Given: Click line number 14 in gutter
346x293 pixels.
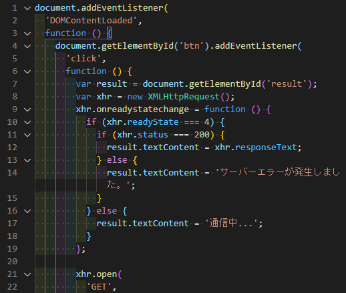Looking at the screenshot, I should point(12,173).
